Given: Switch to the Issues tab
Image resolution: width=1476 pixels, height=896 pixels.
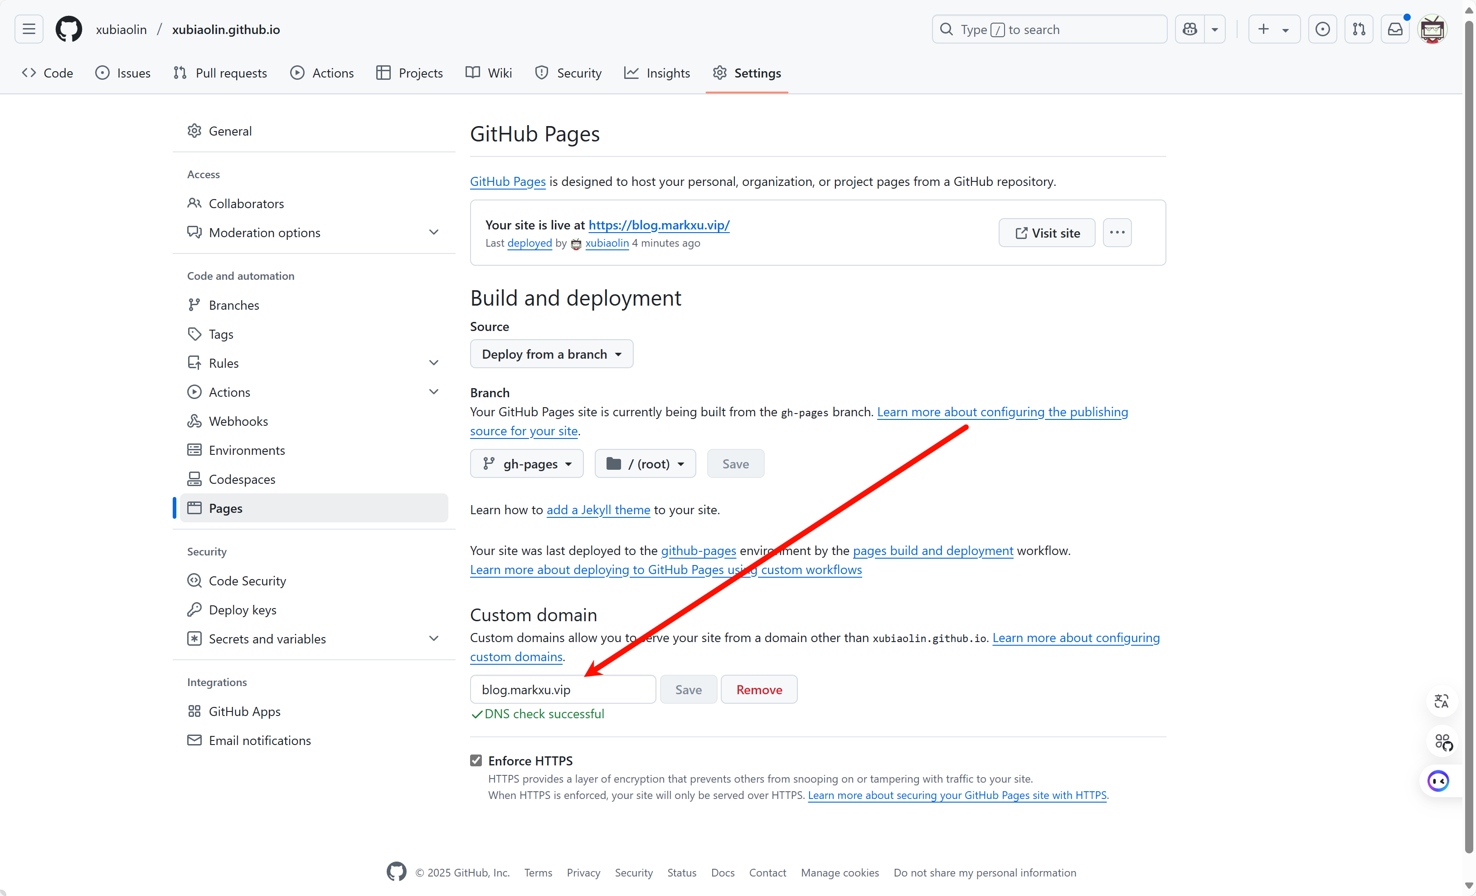Looking at the screenshot, I should click(123, 73).
